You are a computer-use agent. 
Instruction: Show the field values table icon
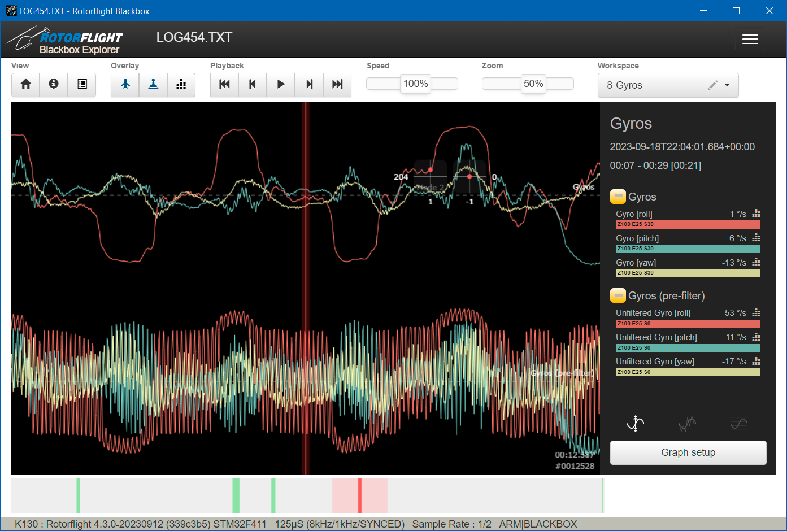tap(82, 84)
